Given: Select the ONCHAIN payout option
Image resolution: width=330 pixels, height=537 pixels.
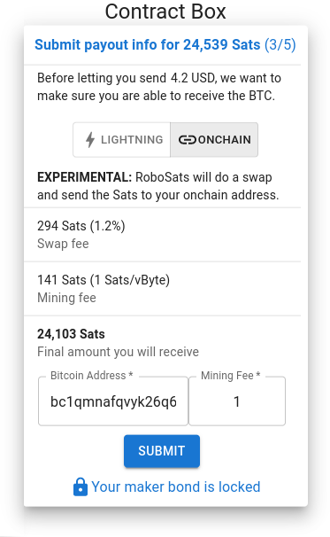Looking at the screenshot, I should point(214,140).
